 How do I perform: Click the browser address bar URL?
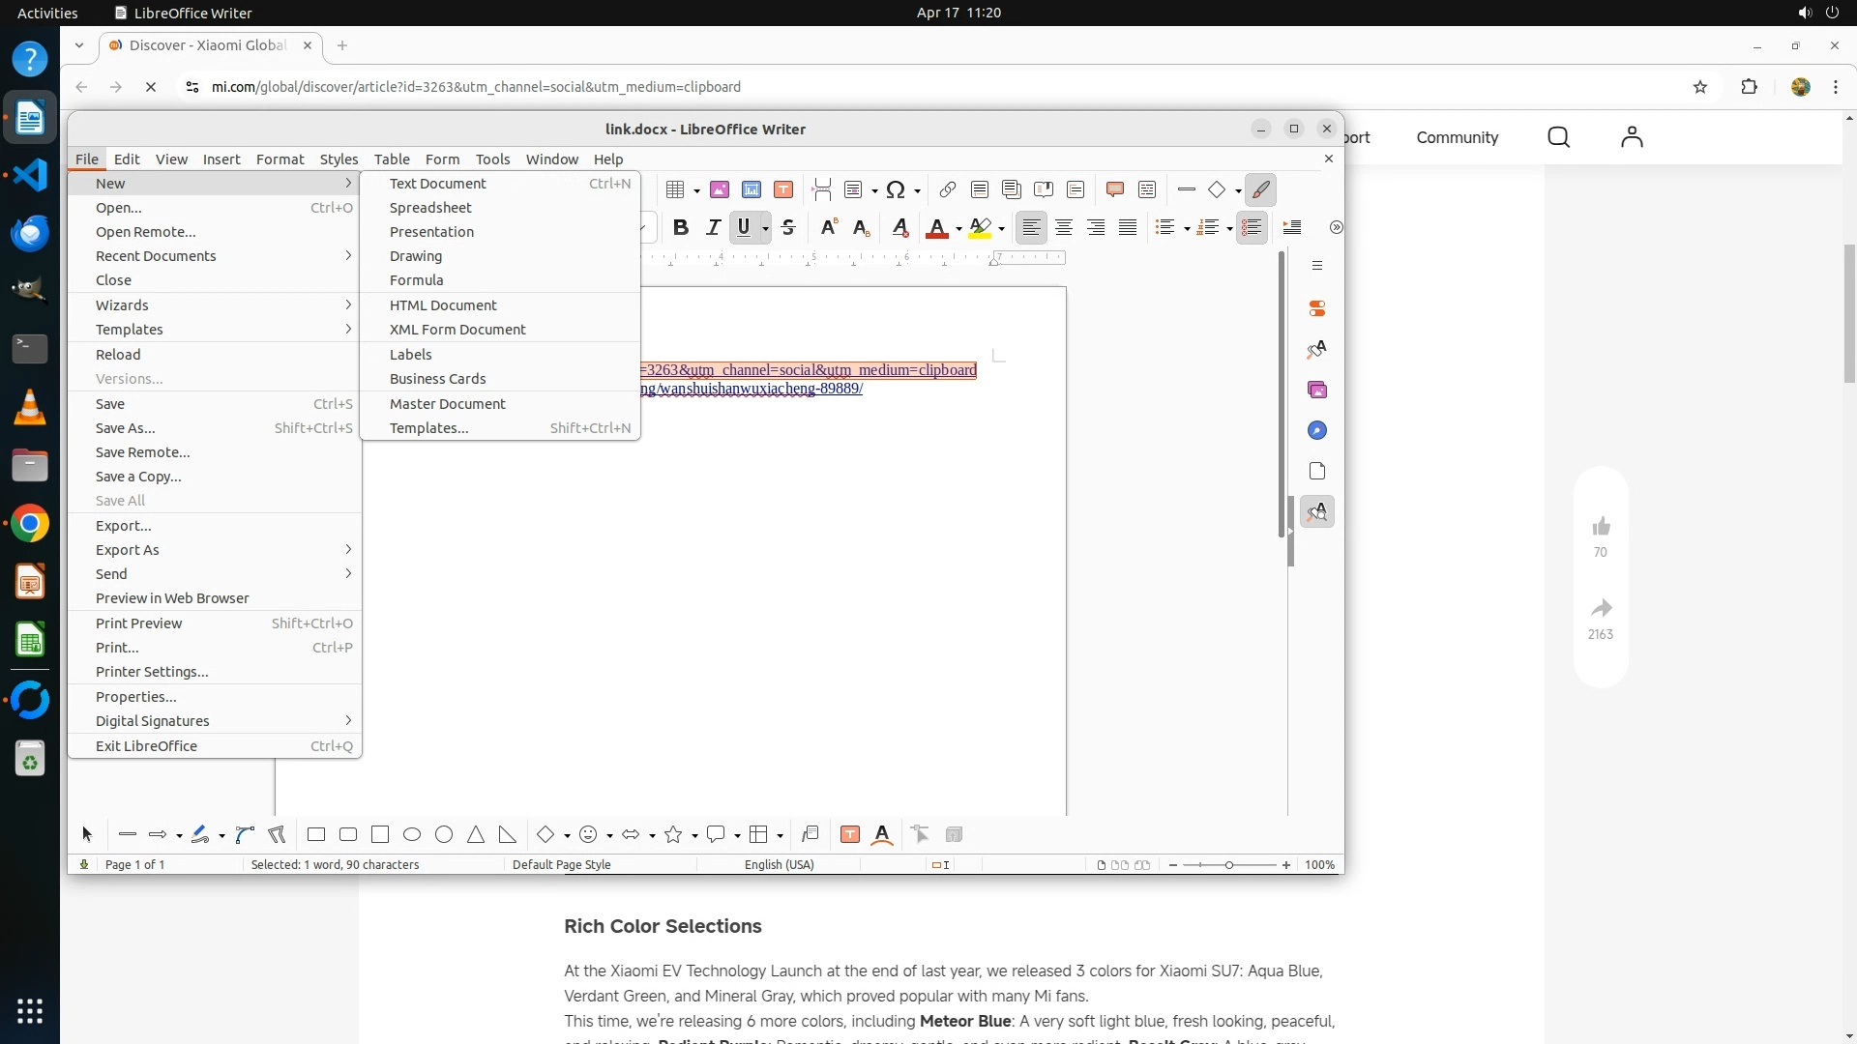click(476, 87)
